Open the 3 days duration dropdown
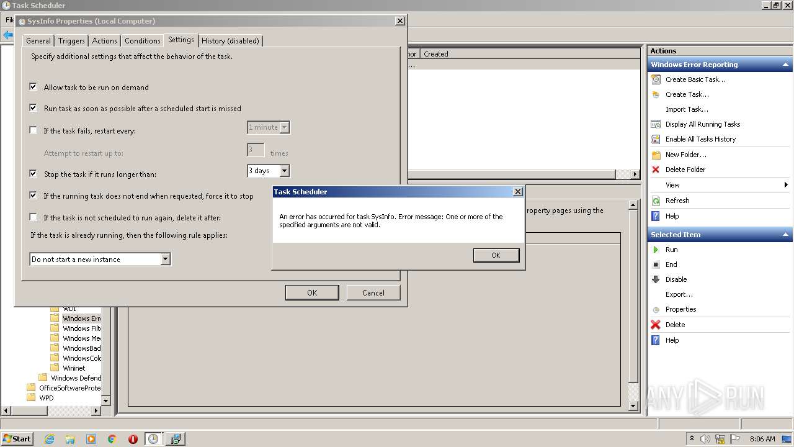794x447 pixels. [284, 171]
